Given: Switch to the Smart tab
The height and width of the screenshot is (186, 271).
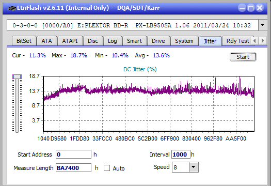Looking at the screenshot, I should [x=134, y=41].
